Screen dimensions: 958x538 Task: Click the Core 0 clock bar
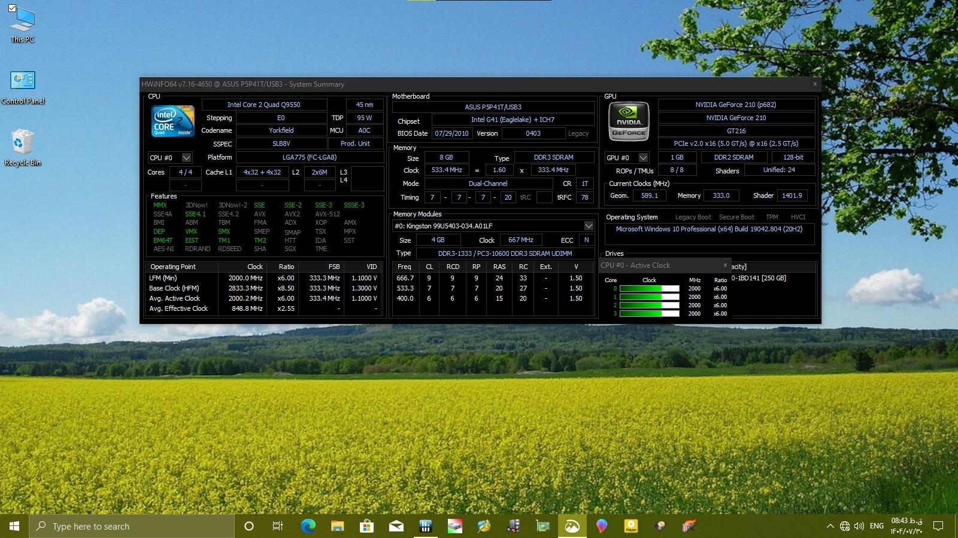coord(649,289)
